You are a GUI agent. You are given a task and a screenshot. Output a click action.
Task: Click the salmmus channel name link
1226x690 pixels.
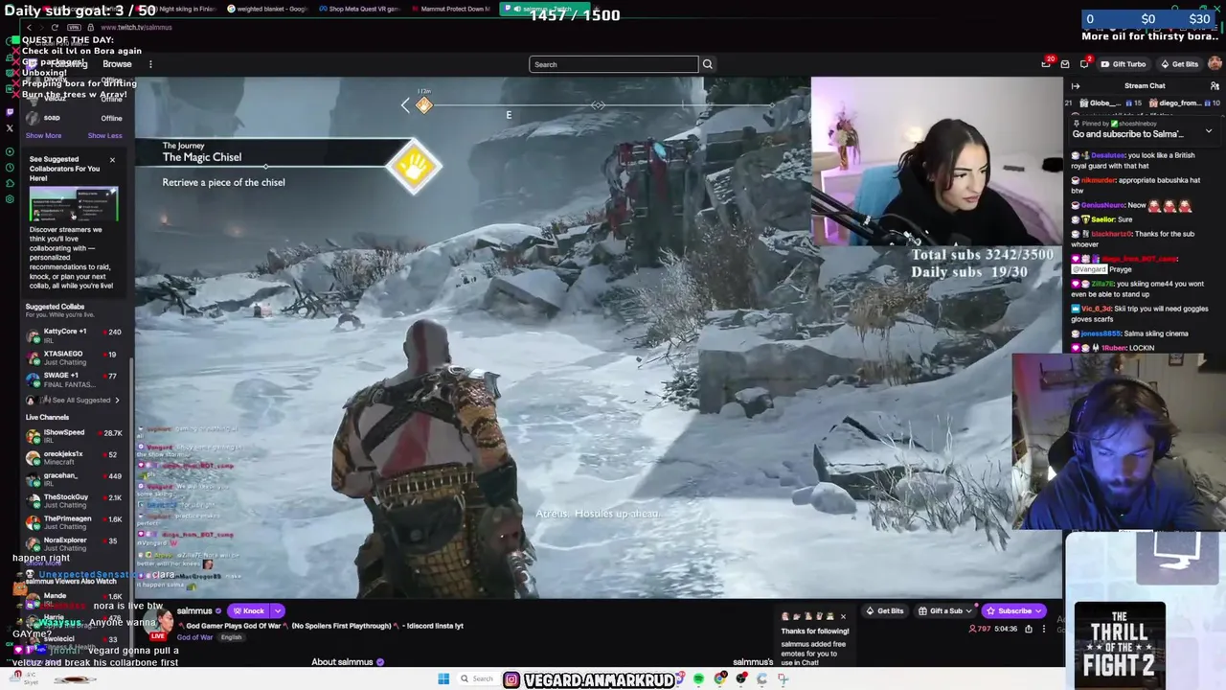[x=194, y=610]
